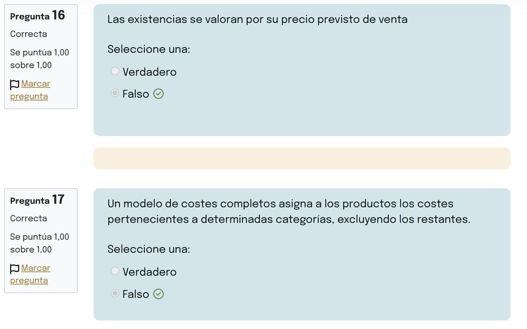Click the flag icon in Pregunta 16

pyautogui.click(x=15, y=84)
